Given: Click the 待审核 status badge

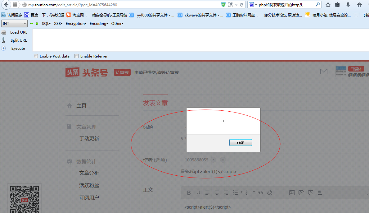Looking at the screenshot, I should (x=122, y=72).
